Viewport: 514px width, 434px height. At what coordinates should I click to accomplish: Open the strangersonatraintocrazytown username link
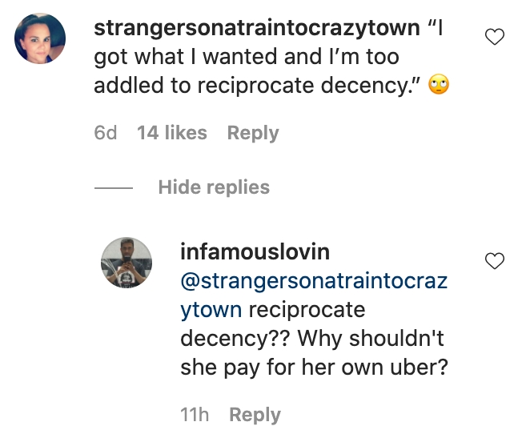(x=256, y=28)
